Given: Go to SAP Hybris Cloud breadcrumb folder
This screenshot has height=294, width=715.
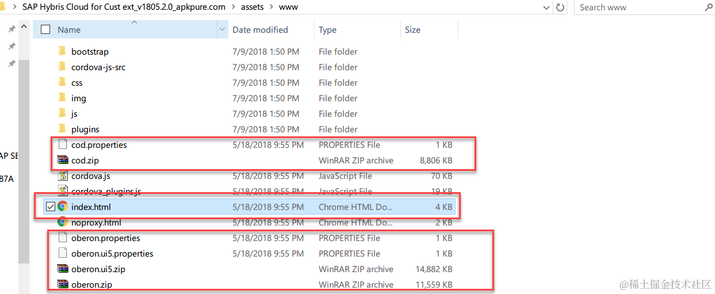Looking at the screenshot, I should click(124, 7).
